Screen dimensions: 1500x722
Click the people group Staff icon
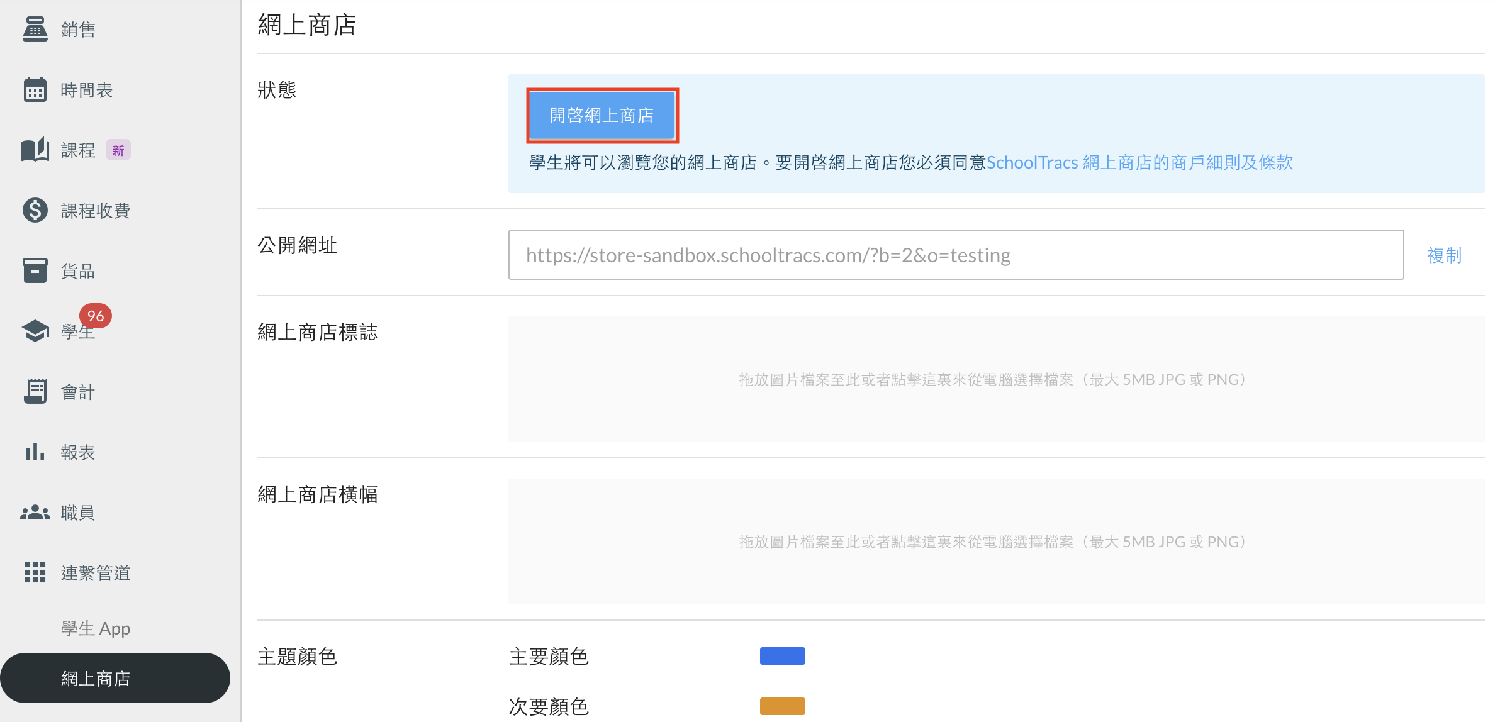coord(35,513)
